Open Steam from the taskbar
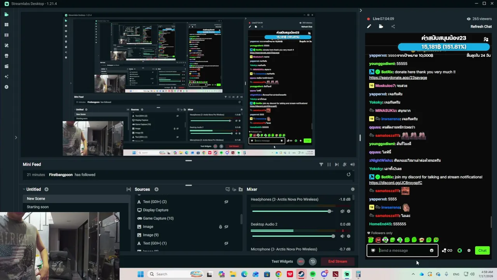The width and height of the screenshot is (497, 280). [x=301, y=274]
